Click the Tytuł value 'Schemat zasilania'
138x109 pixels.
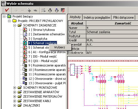point(112,32)
